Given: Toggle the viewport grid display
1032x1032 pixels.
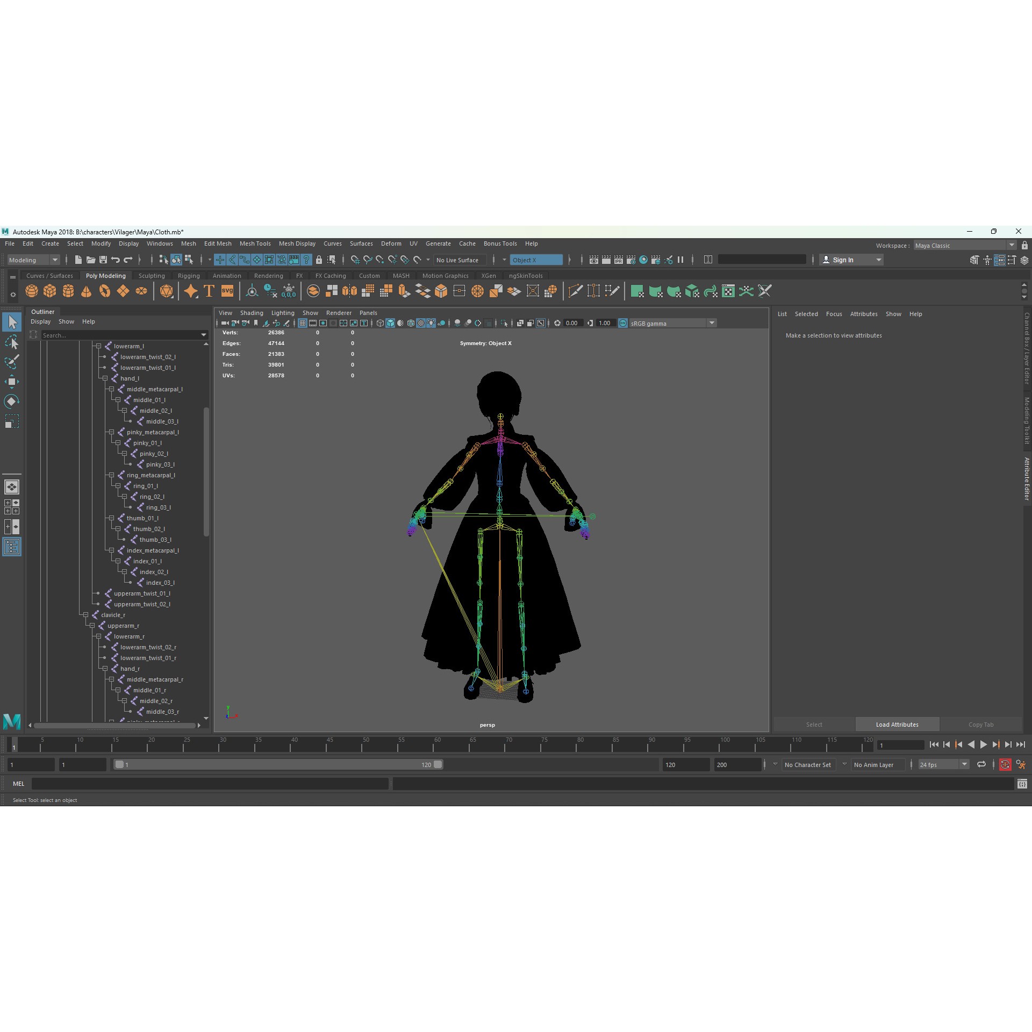Looking at the screenshot, I should tap(303, 323).
